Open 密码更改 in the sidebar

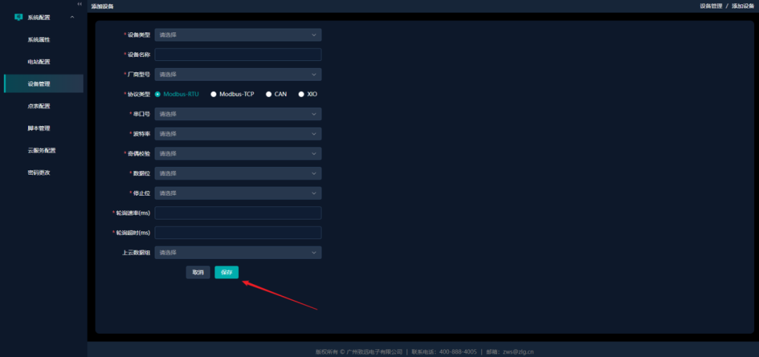point(39,173)
